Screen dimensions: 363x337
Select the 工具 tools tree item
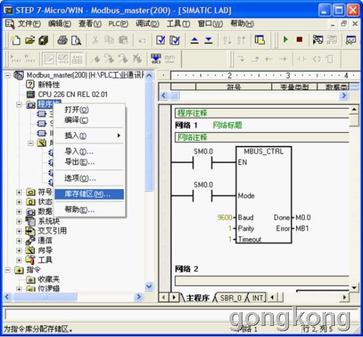pos(45,260)
